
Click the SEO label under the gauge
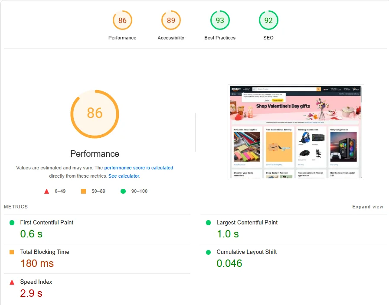tap(268, 38)
